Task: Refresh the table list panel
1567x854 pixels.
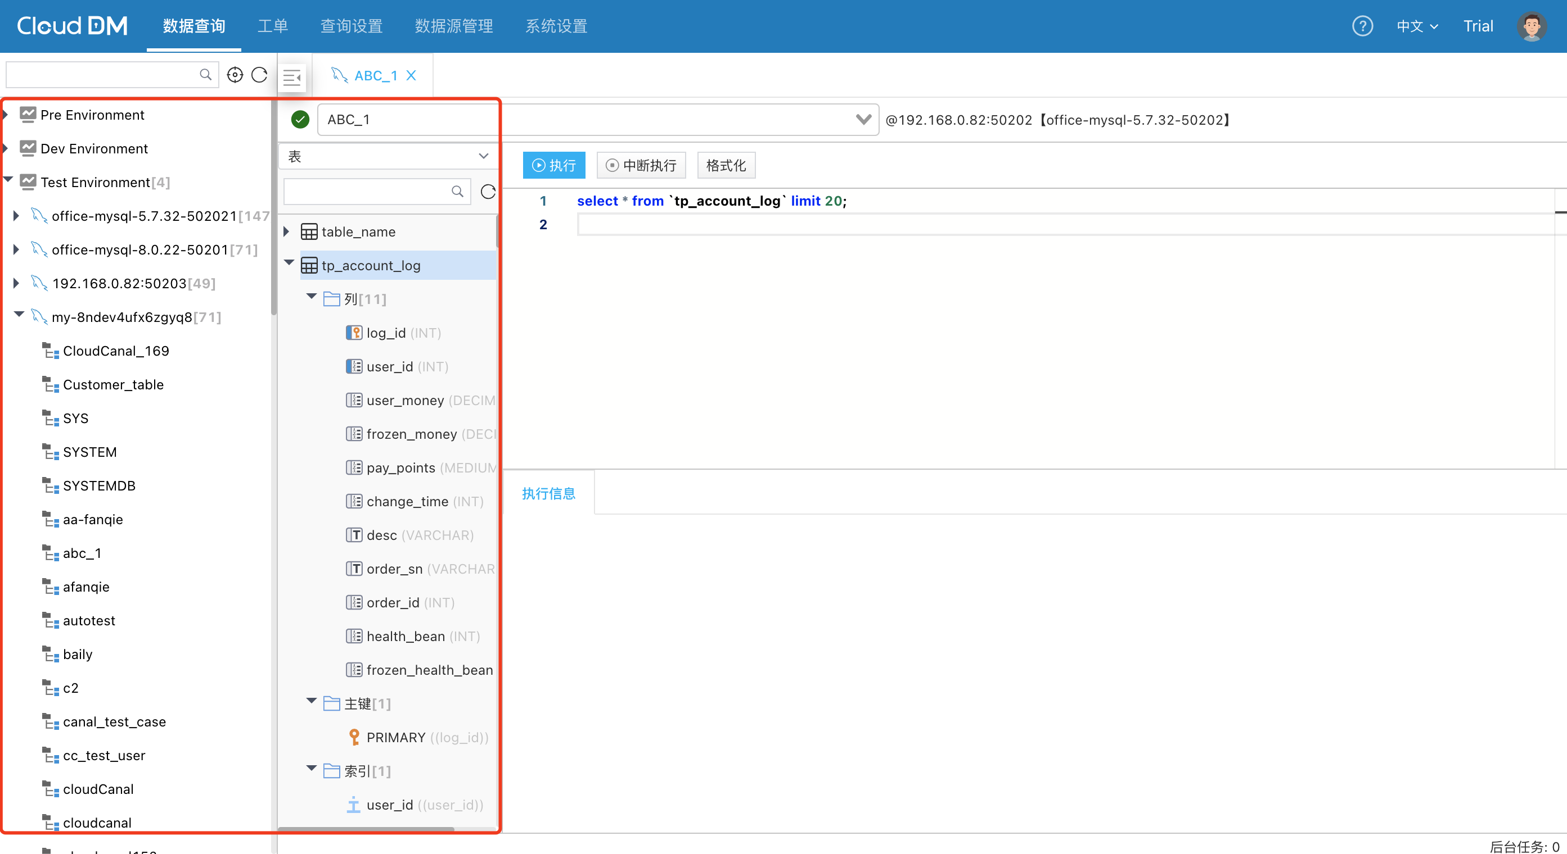Action: (488, 192)
